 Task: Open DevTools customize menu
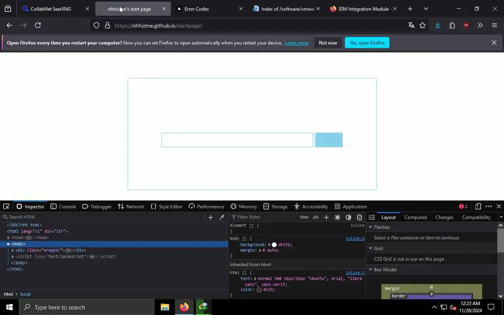tap(489, 206)
